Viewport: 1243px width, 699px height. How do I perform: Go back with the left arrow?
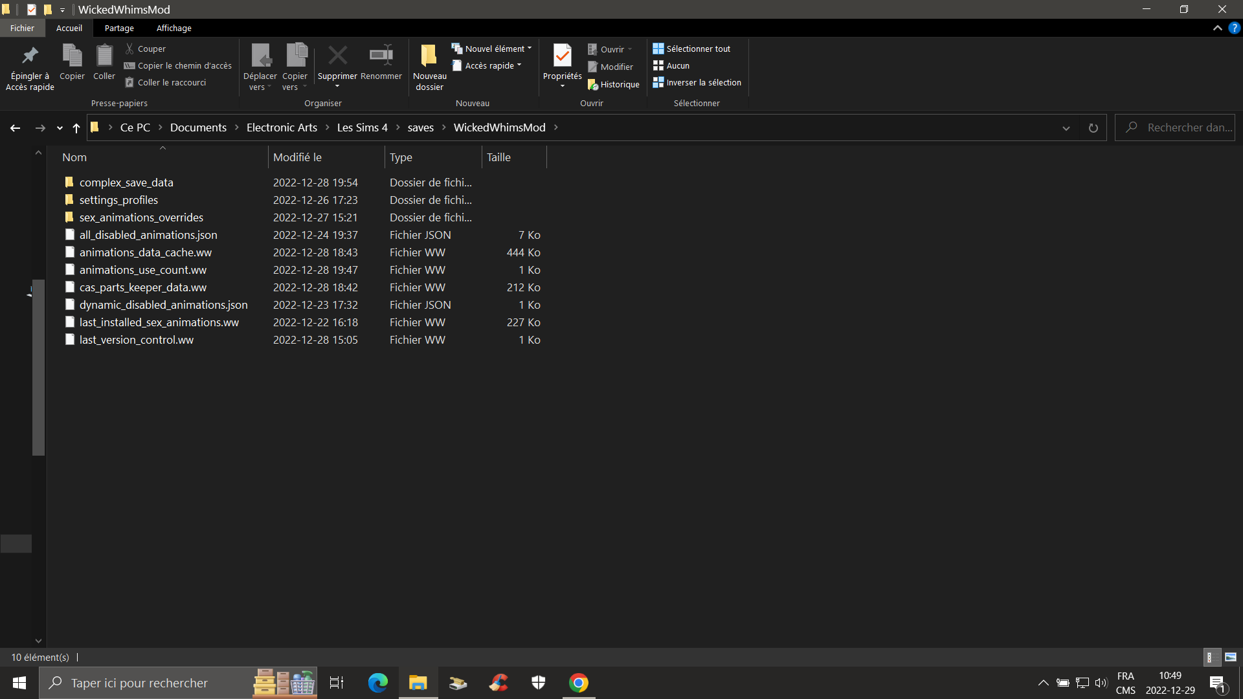[x=15, y=128]
